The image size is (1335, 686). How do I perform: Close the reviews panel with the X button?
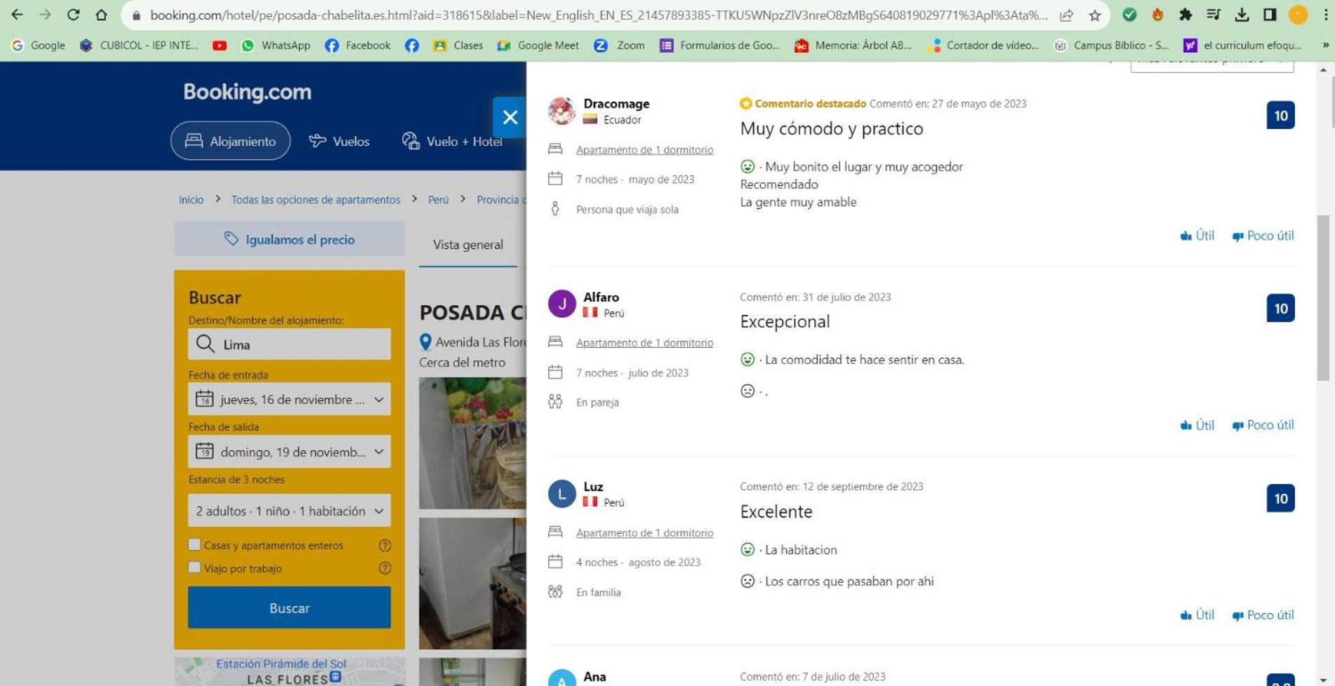pos(510,117)
